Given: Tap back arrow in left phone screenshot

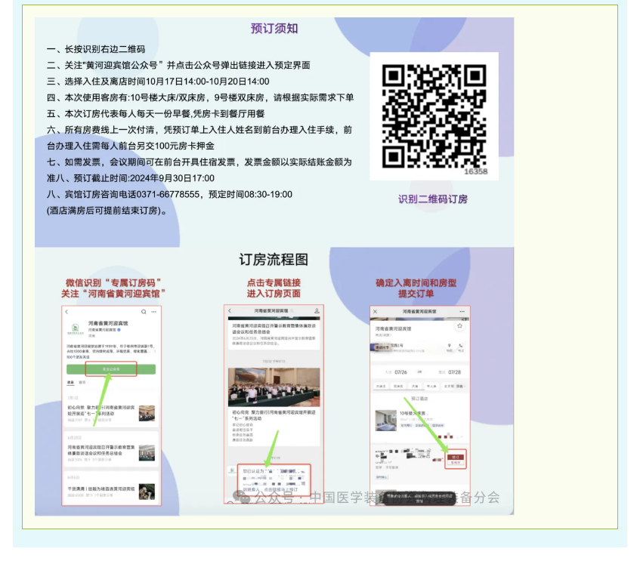Looking at the screenshot, I should (67, 312).
